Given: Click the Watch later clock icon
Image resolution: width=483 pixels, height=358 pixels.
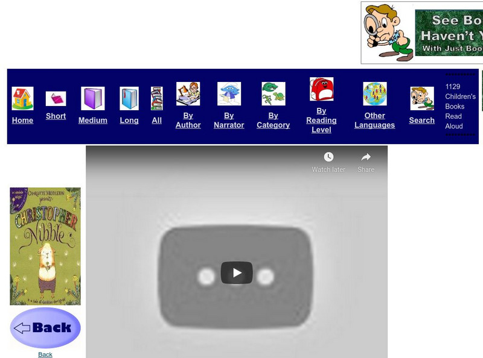Looking at the screenshot, I should [x=328, y=157].
